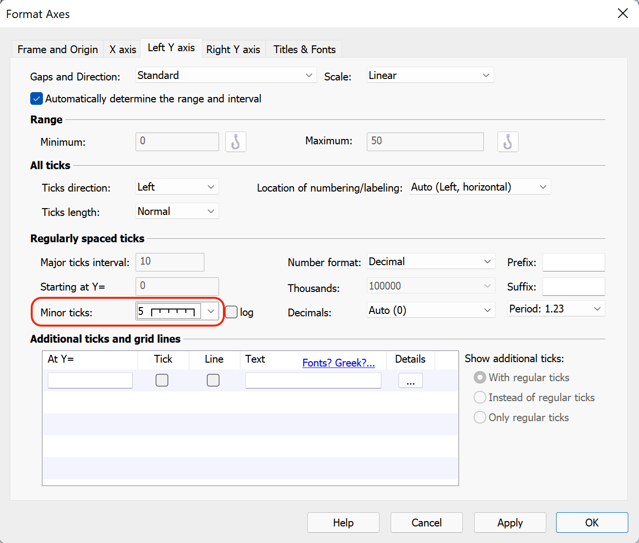Select Only regular ticks option
The width and height of the screenshot is (639, 543).
point(480,418)
